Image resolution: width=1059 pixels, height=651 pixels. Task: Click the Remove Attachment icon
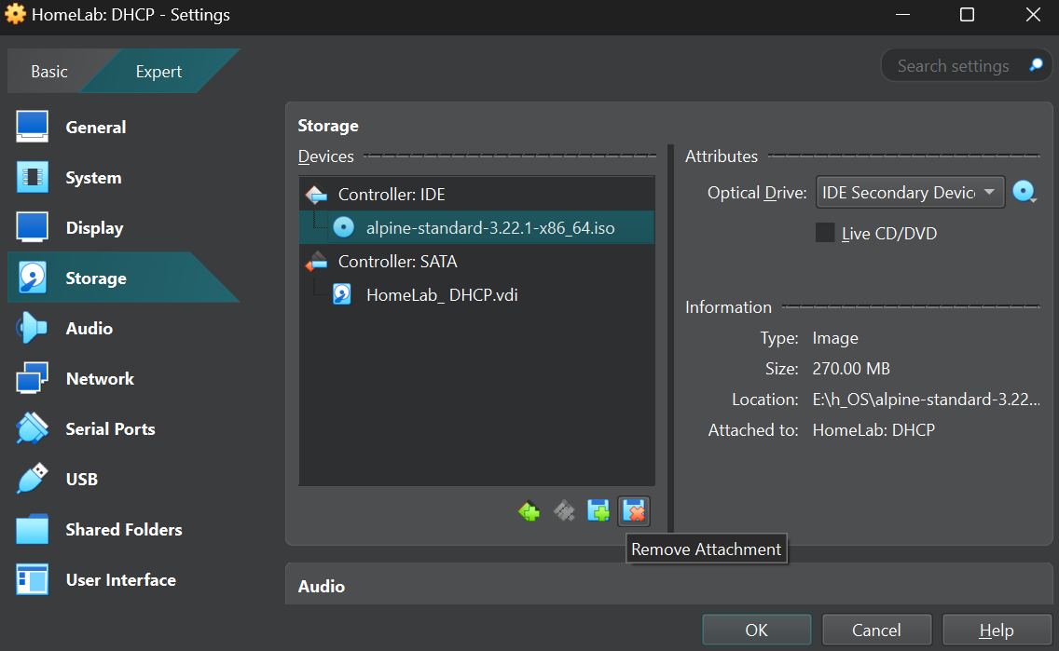coord(634,511)
